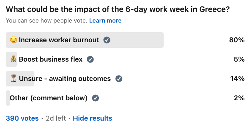This screenshot has width=250, height=129.
Task: Click the sleepy face emoji on burnout option
Action: 13,40
